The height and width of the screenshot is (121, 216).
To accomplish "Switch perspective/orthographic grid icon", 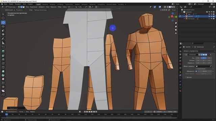I will [176, 33].
